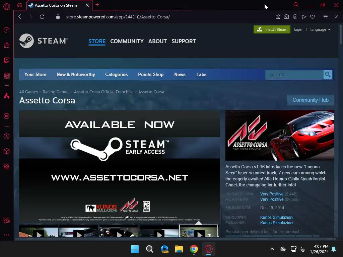Open Google Chrome from taskbar

point(194,249)
